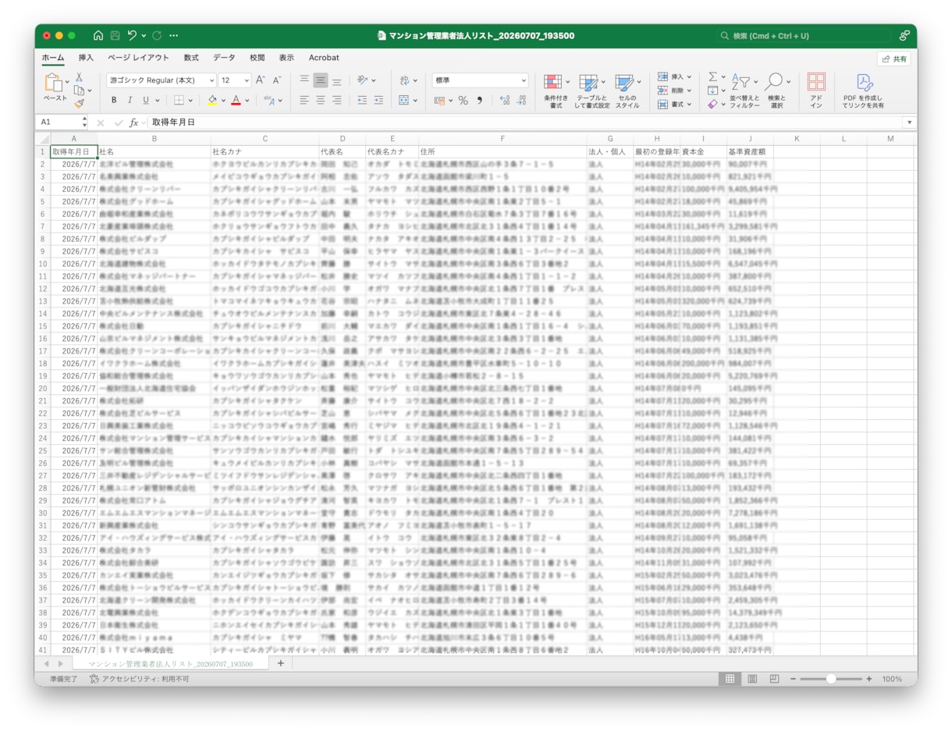Image resolution: width=952 pixels, height=732 pixels.
Task: Click the search field in title bar
Action: tap(804, 36)
